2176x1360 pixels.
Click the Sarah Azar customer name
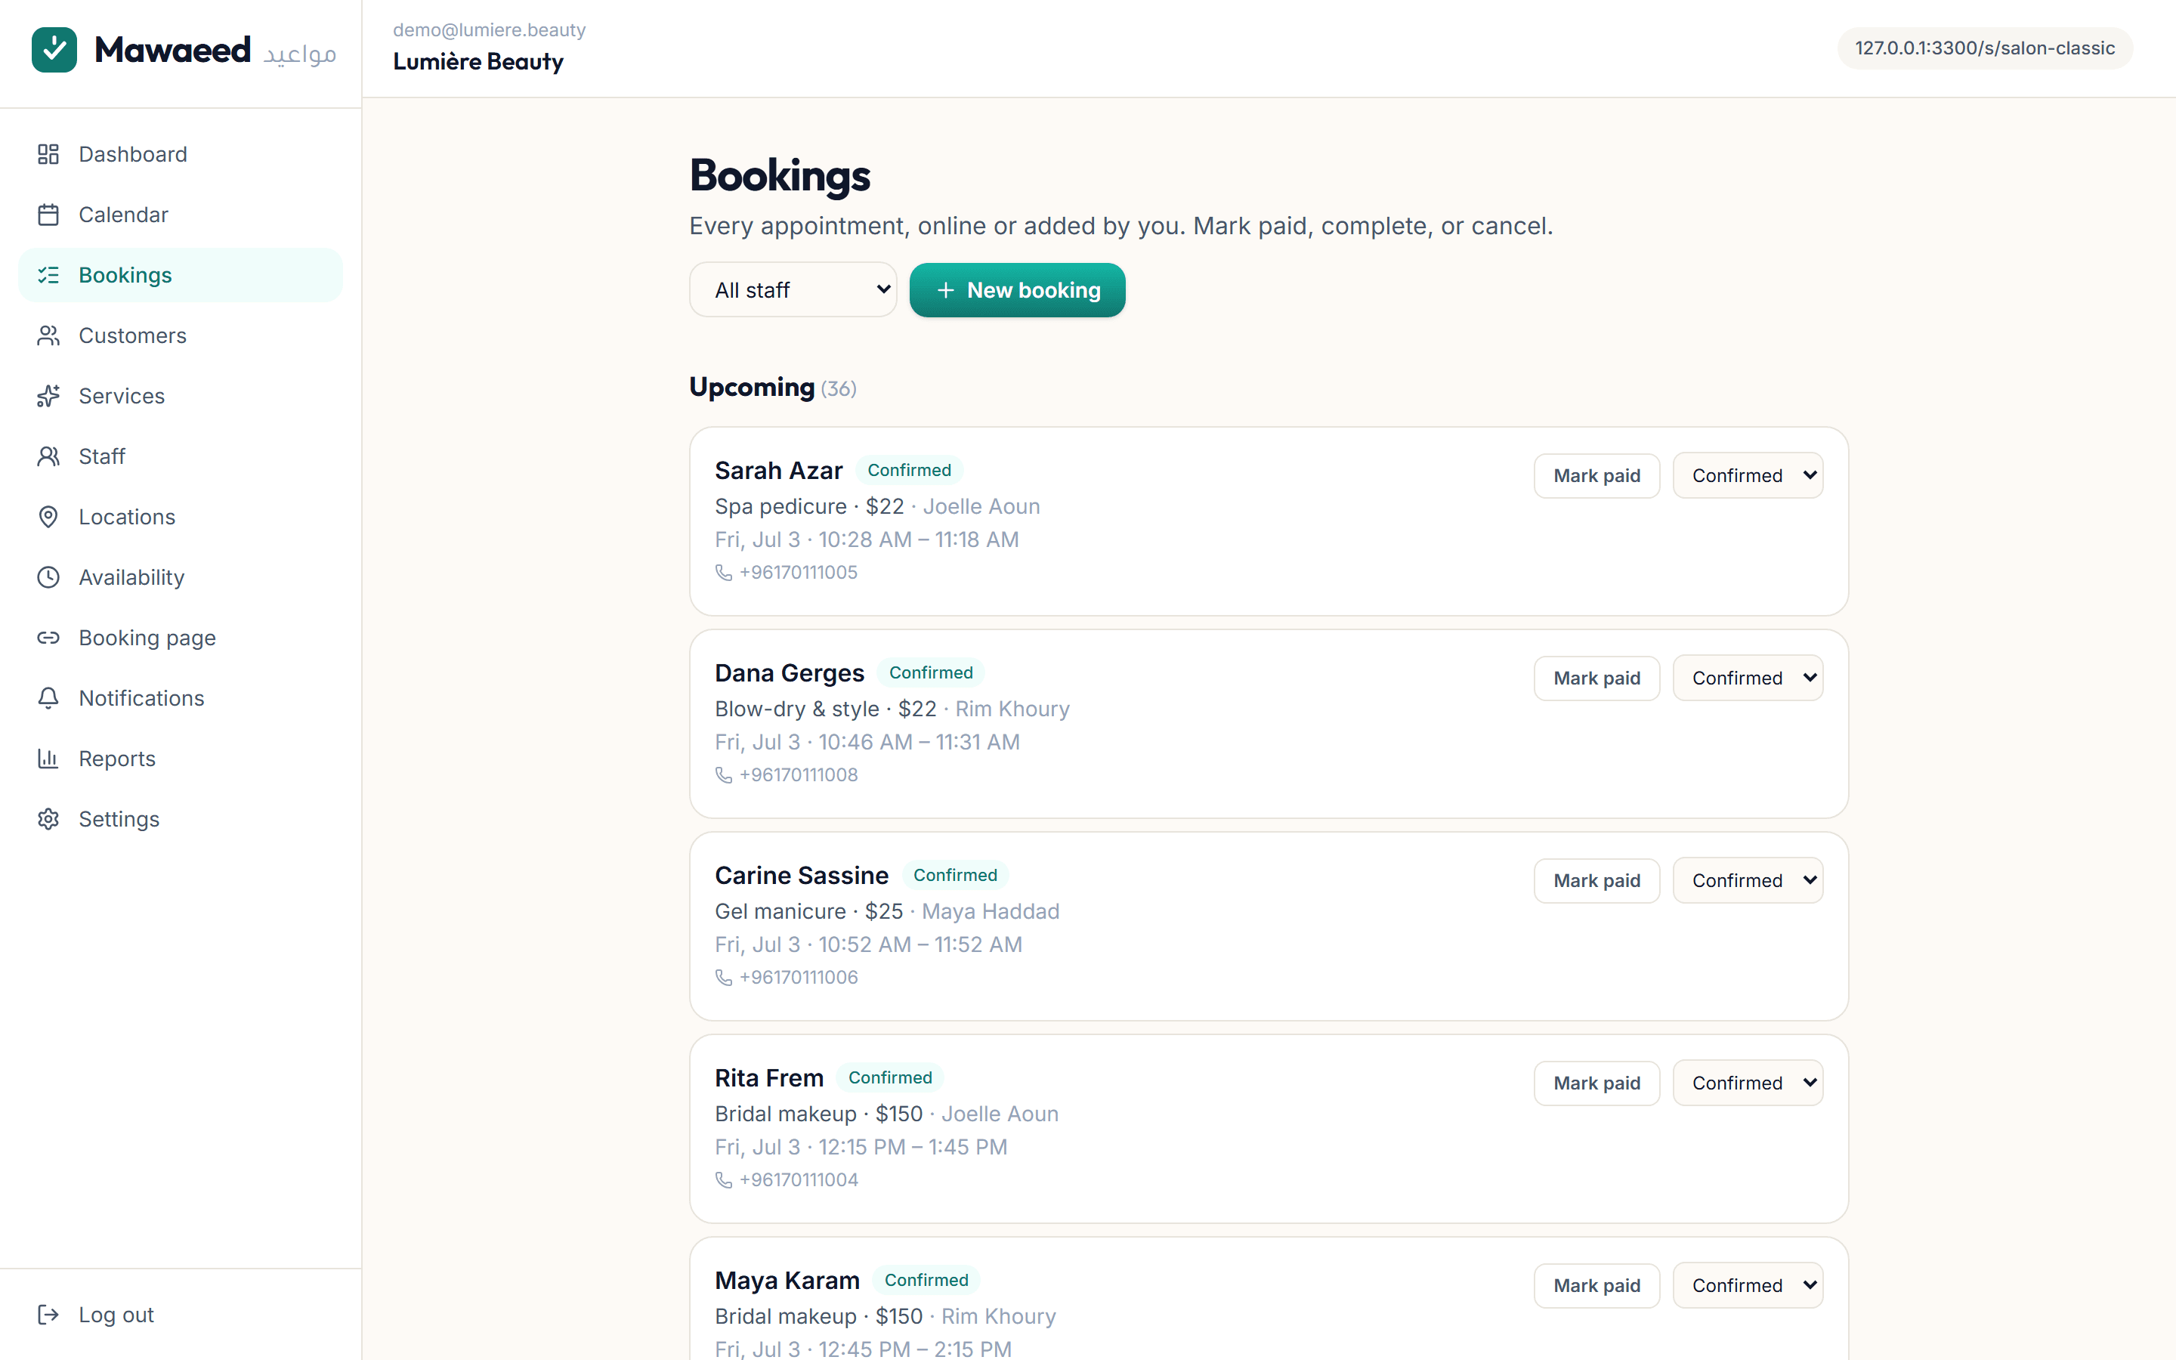tap(779, 471)
